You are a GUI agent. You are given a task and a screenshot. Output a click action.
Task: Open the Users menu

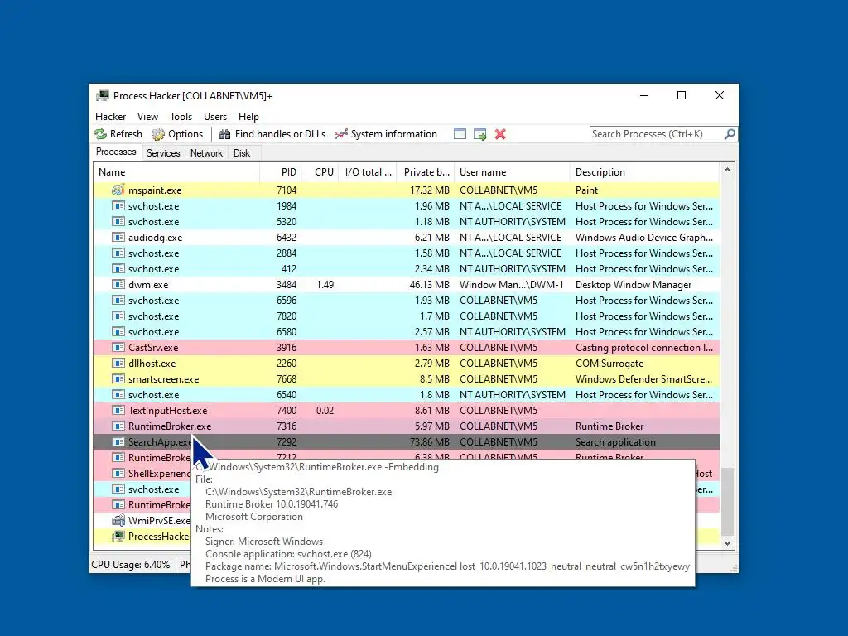pos(215,117)
